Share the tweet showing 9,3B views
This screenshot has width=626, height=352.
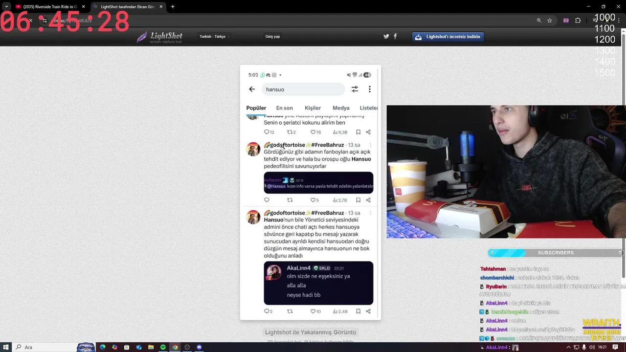368,132
